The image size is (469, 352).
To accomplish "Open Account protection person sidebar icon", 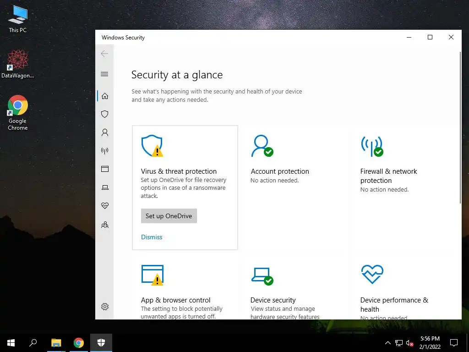I will click(105, 132).
